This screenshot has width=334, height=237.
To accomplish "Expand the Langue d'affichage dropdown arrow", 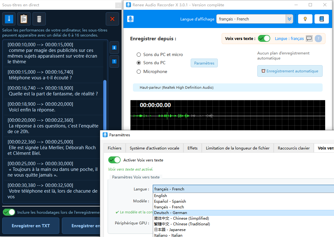I will point(289,19).
